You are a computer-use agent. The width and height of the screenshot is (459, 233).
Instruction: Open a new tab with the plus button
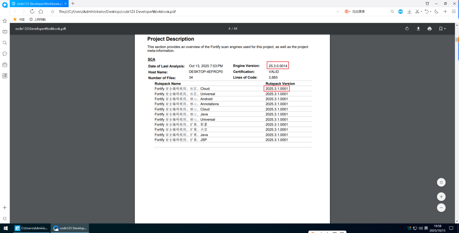tap(73, 4)
